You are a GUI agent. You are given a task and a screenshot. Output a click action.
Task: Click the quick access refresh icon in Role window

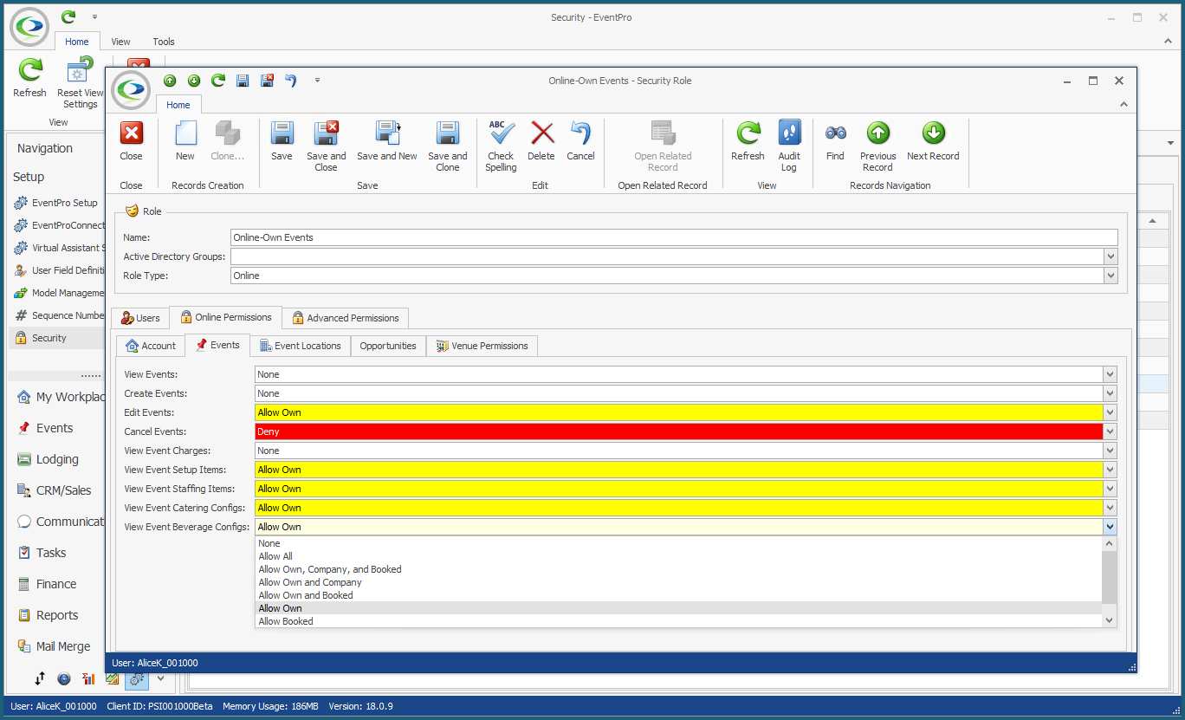(x=218, y=81)
